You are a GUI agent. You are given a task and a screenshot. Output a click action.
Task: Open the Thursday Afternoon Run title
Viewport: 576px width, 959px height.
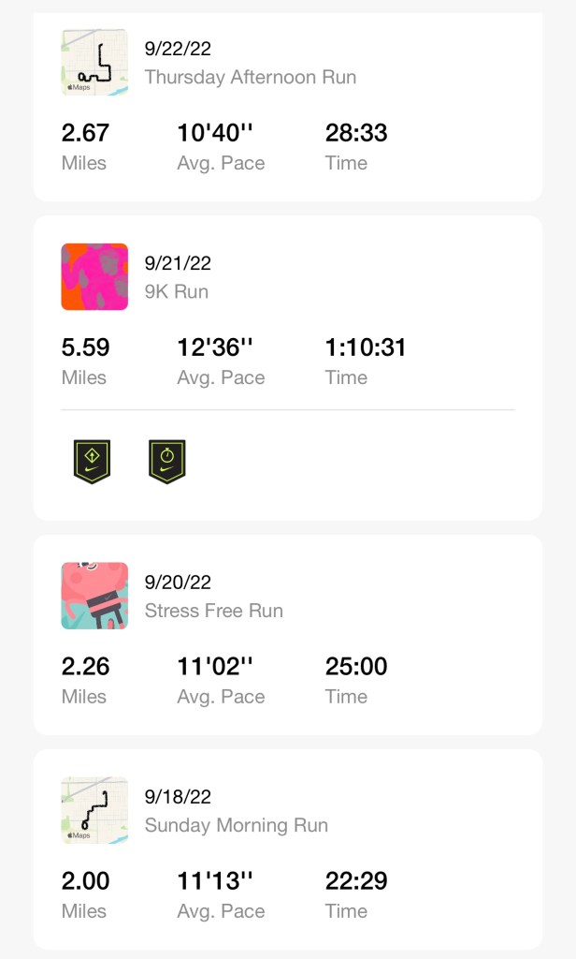250,77
